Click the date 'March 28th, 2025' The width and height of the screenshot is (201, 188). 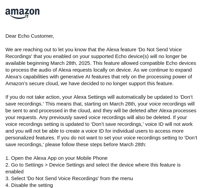[x=71, y=63]
